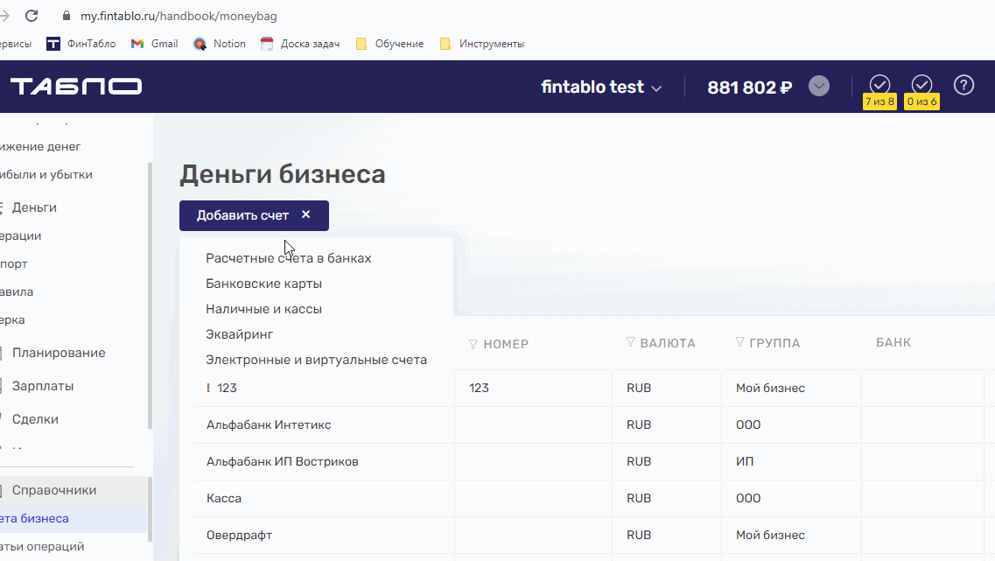The height and width of the screenshot is (561, 995).
Task: Open the ФинТабло bookmark icon
Action: coord(53,44)
